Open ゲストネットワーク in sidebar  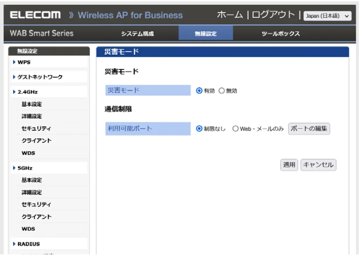[x=40, y=77]
